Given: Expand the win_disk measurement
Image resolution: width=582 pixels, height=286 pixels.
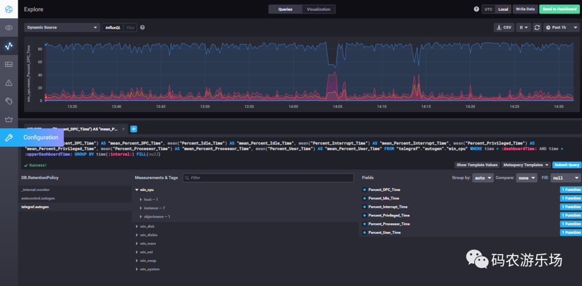Looking at the screenshot, I should pos(147,227).
